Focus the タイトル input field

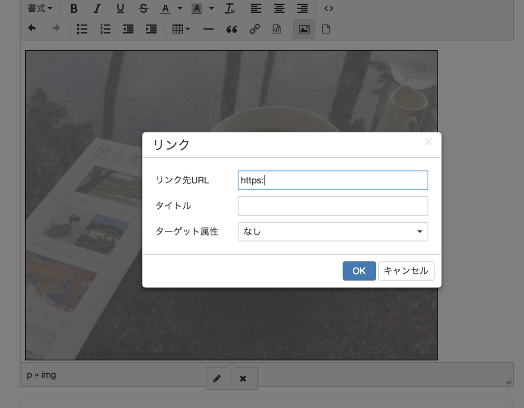click(x=333, y=206)
